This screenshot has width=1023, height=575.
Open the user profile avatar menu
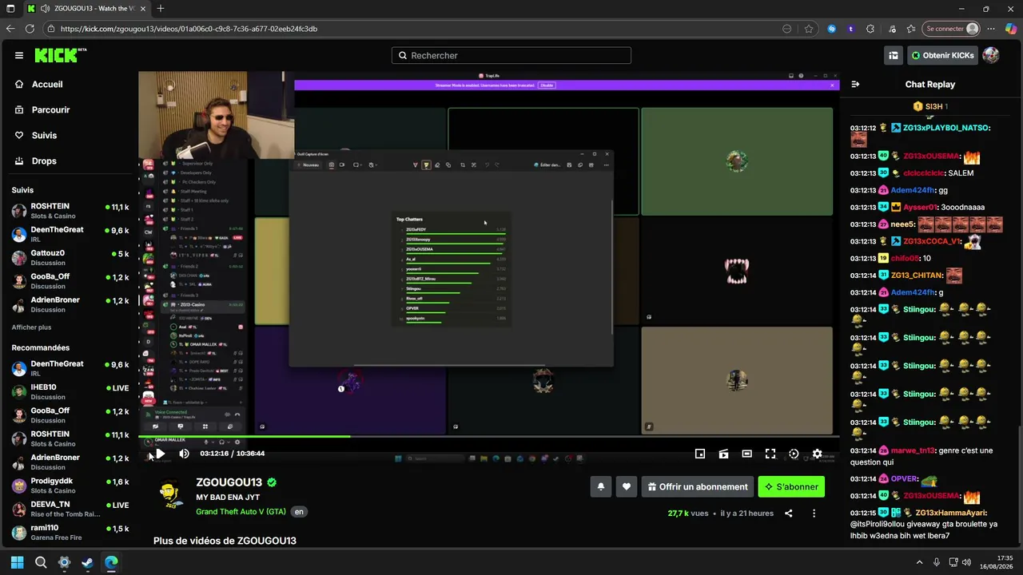click(x=990, y=55)
